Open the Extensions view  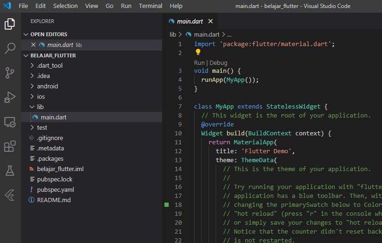(10, 146)
